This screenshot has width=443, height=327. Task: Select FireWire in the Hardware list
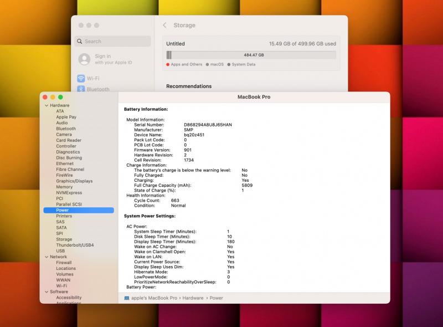[64, 175]
